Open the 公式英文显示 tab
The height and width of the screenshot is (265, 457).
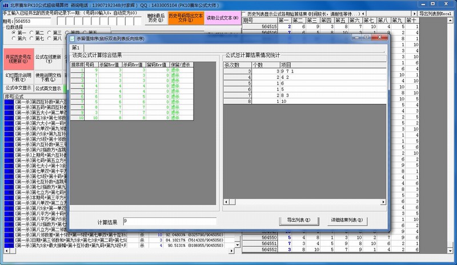(x=48, y=89)
